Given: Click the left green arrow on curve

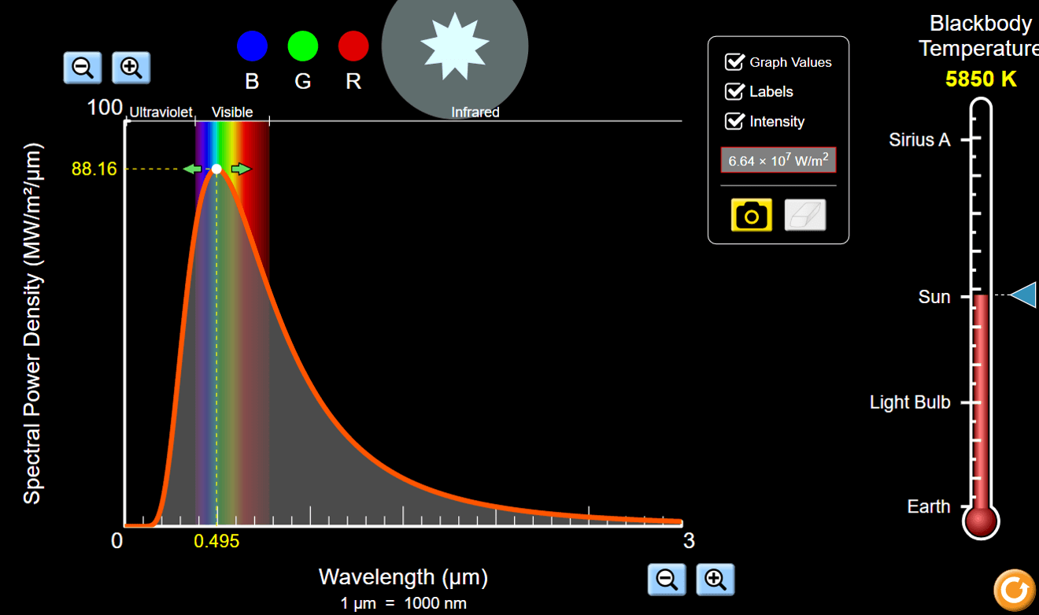Looking at the screenshot, I should pos(191,169).
